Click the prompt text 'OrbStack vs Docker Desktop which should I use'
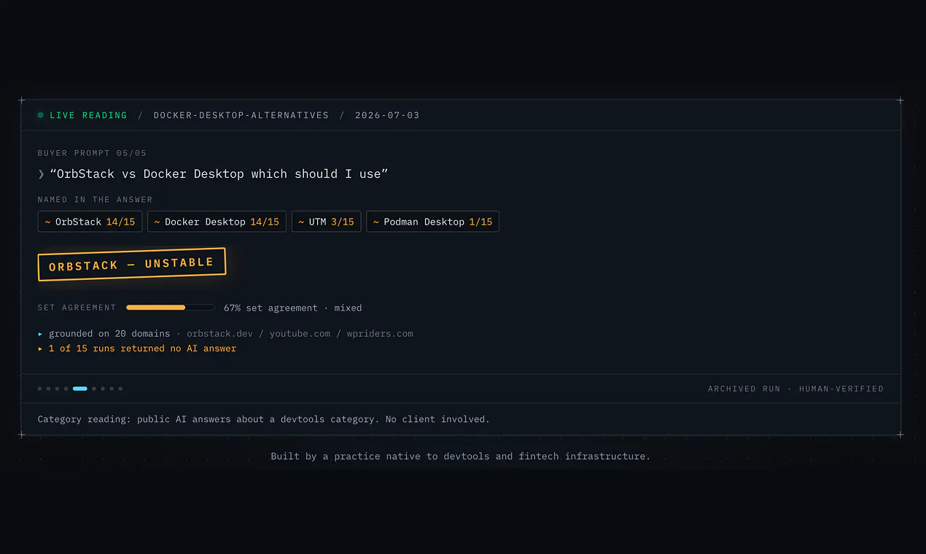The height and width of the screenshot is (554, 926). (x=219, y=174)
